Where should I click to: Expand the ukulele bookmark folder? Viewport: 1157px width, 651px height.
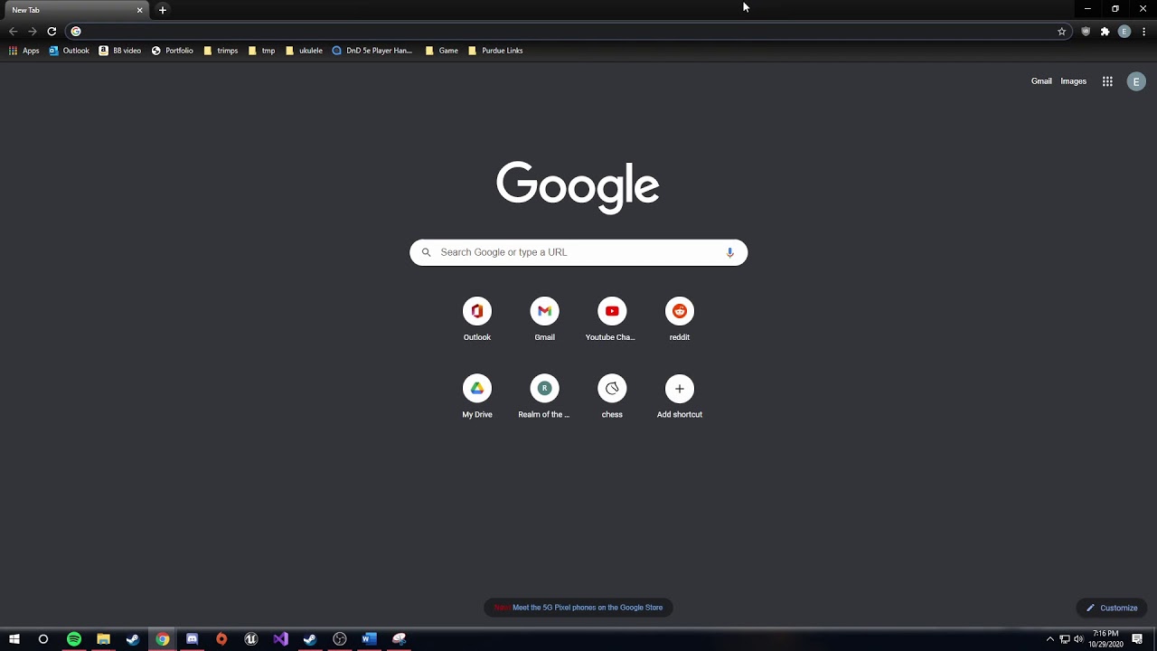pyautogui.click(x=305, y=51)
